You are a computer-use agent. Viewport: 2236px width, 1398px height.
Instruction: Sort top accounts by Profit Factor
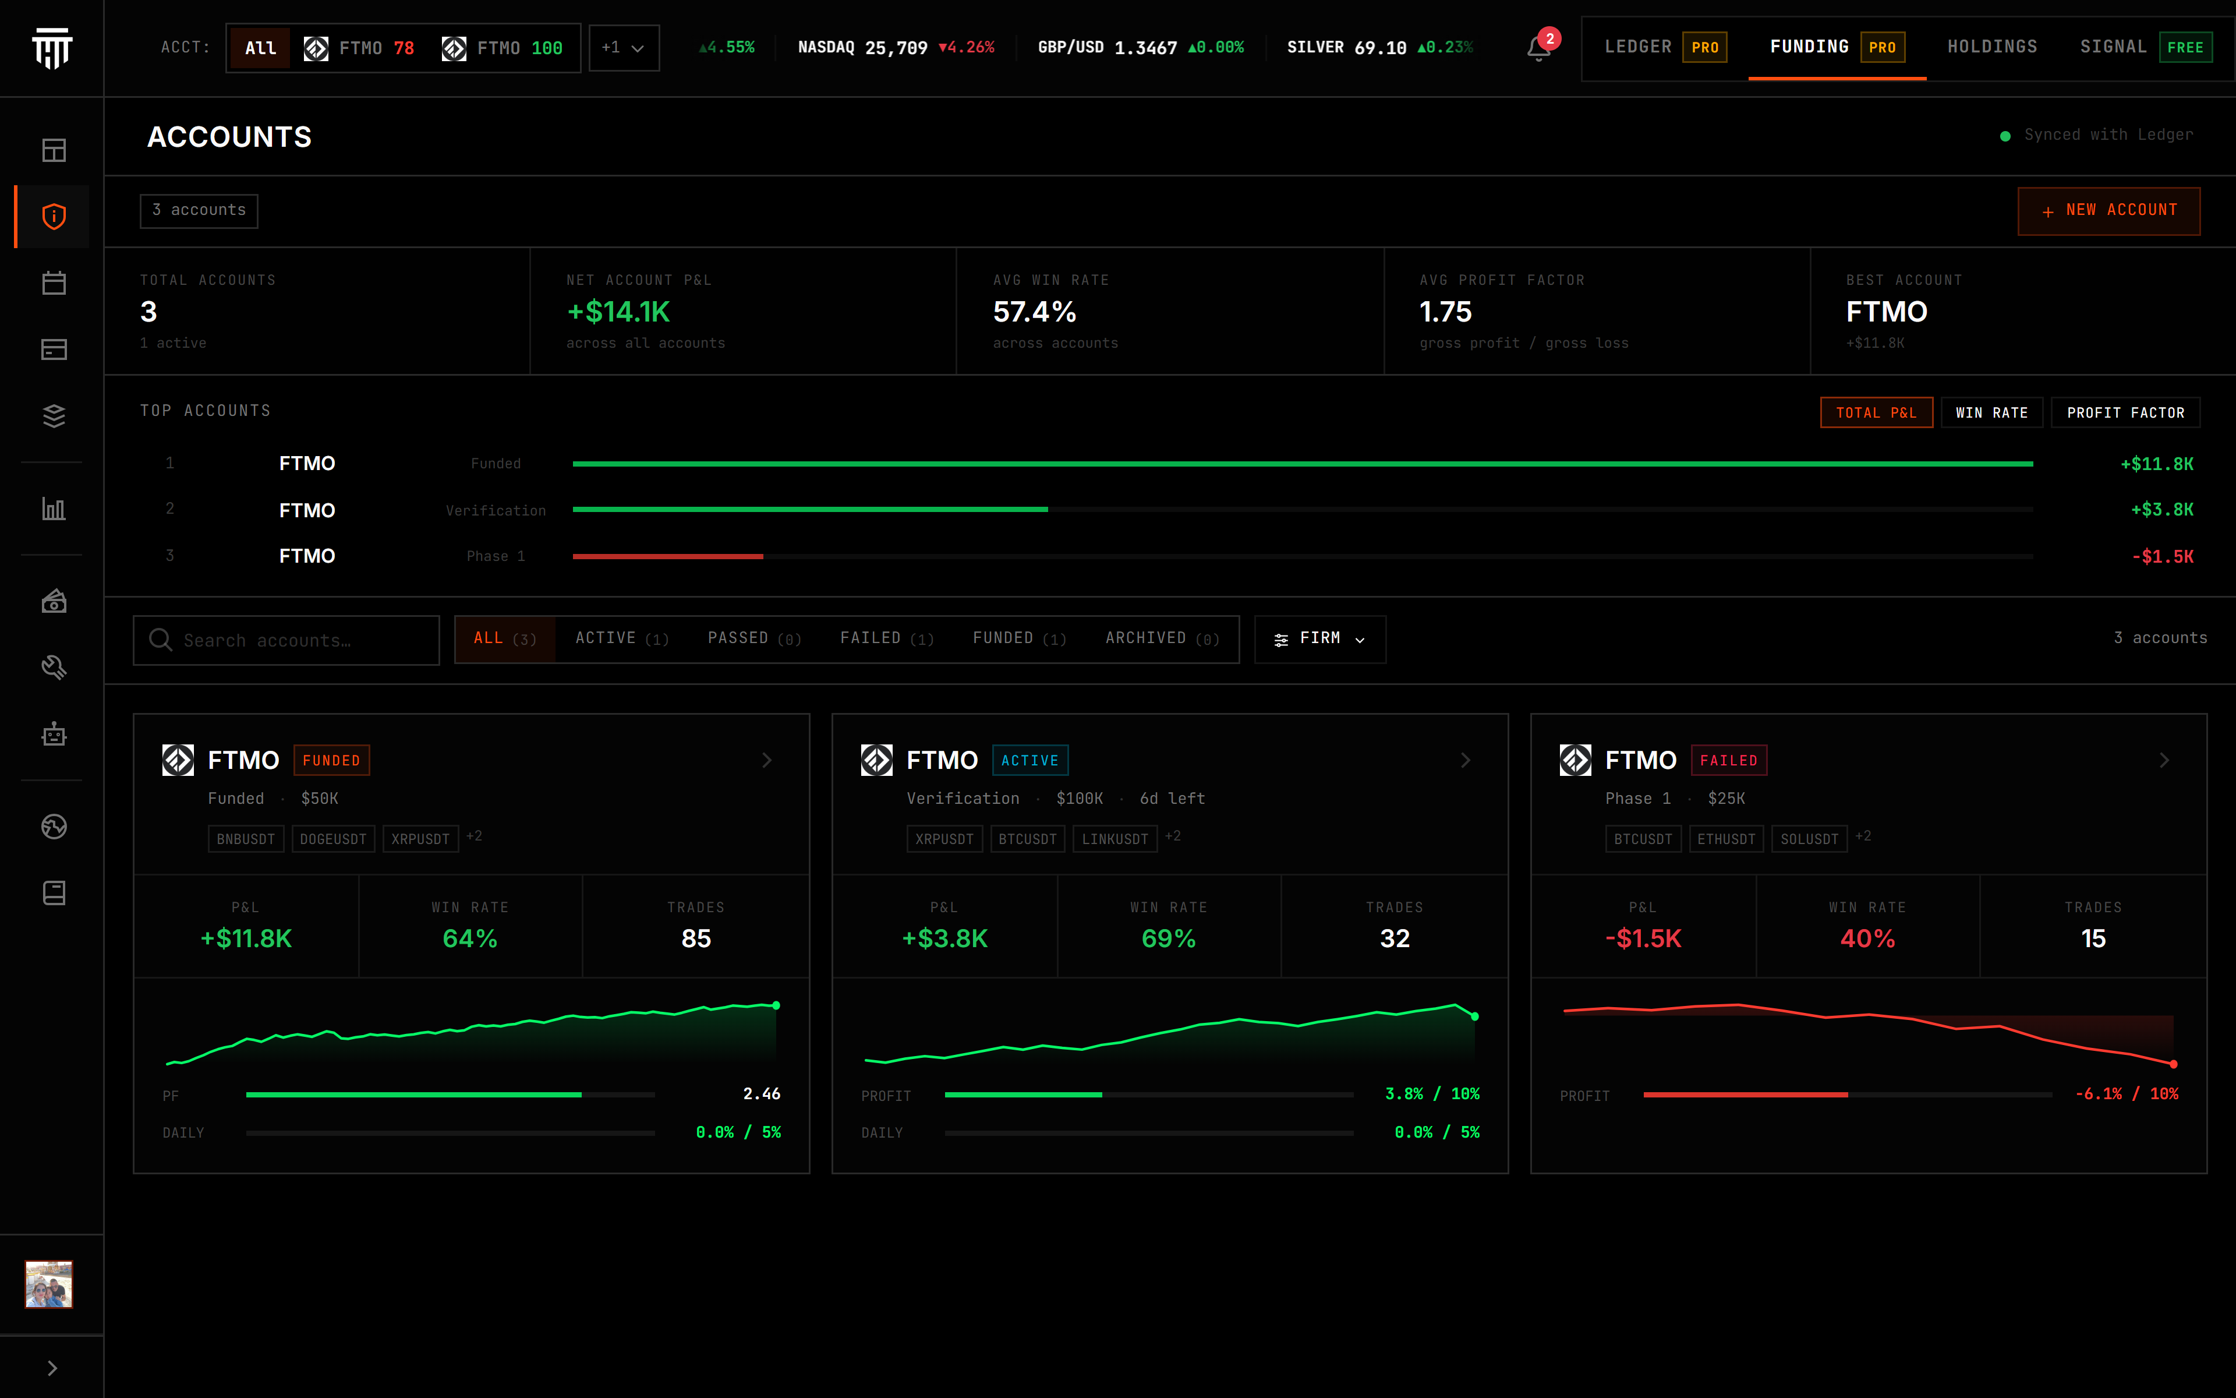[2126, 412]
